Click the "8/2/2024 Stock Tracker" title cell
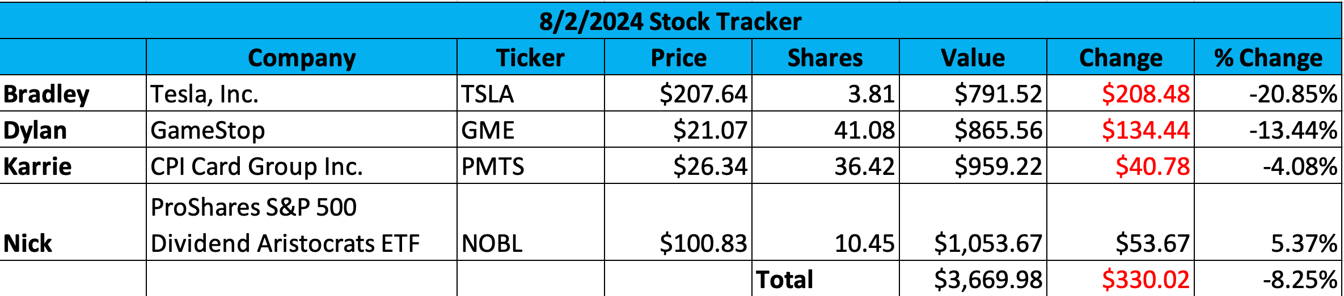The width and height of the screenshot is (1344, 296). tap(670, 22)
